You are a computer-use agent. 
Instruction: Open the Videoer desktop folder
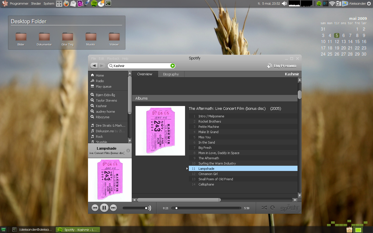point(114,39)
